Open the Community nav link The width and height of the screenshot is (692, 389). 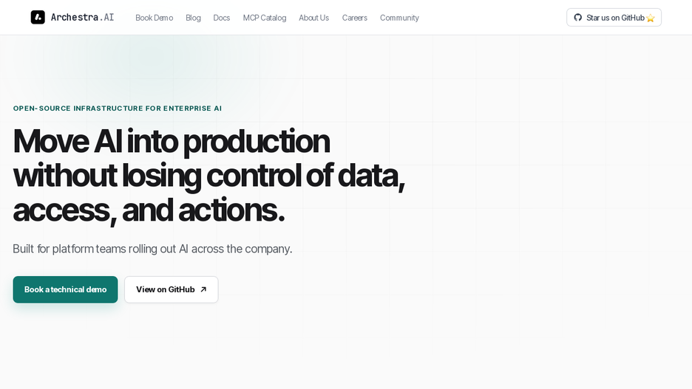[399, 18]
